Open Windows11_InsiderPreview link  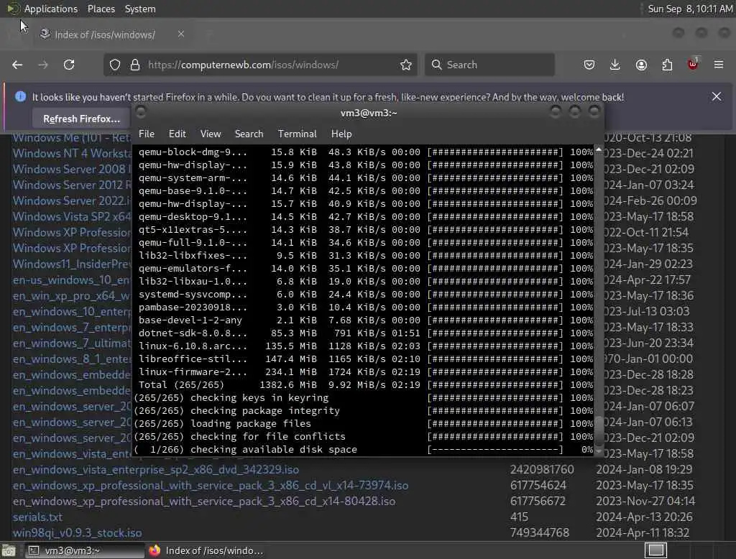(73, 264)
